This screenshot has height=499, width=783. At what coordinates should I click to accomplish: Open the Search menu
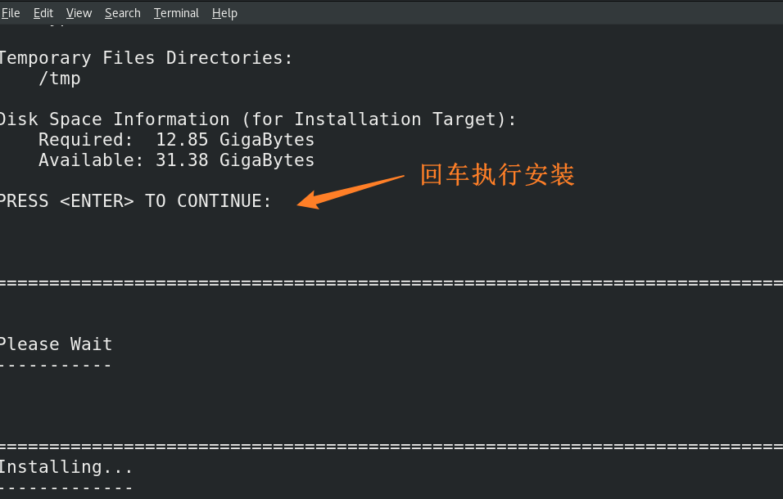[123, 13]
